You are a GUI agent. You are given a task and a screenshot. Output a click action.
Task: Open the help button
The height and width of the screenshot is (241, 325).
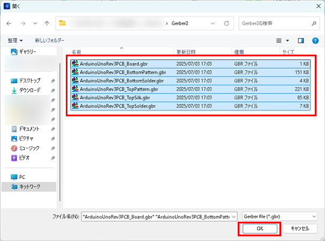point(315,41)
